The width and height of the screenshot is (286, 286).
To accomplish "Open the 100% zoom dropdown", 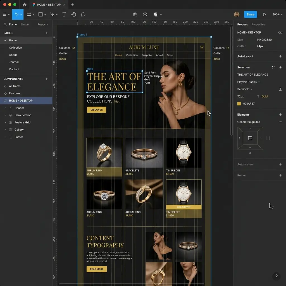I will pyautogui.click(x=278, y=15).
